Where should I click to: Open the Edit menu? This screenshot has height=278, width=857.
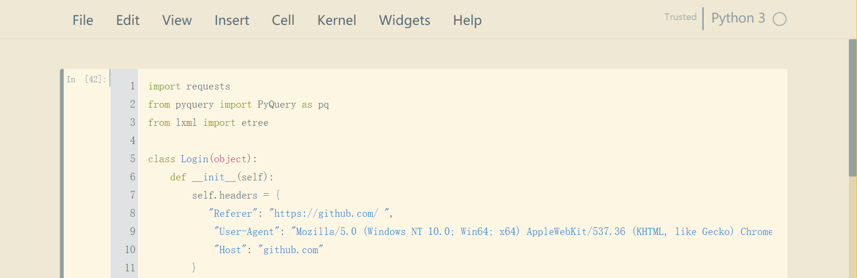tap(127, 20)
